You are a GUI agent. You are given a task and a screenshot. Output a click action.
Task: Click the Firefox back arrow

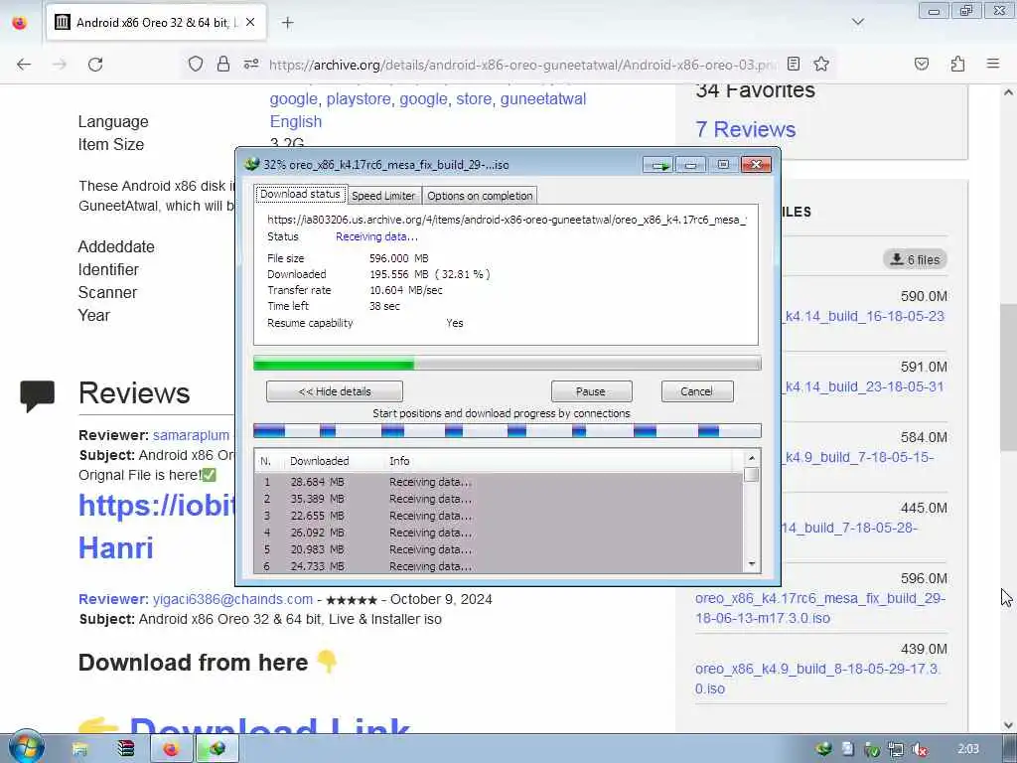click(x=24, y=65)
